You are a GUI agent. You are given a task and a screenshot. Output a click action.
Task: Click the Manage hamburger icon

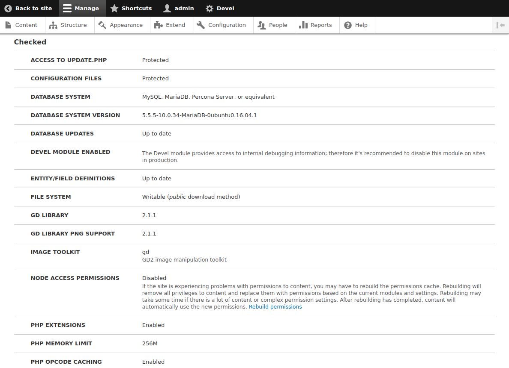(67, 9)
